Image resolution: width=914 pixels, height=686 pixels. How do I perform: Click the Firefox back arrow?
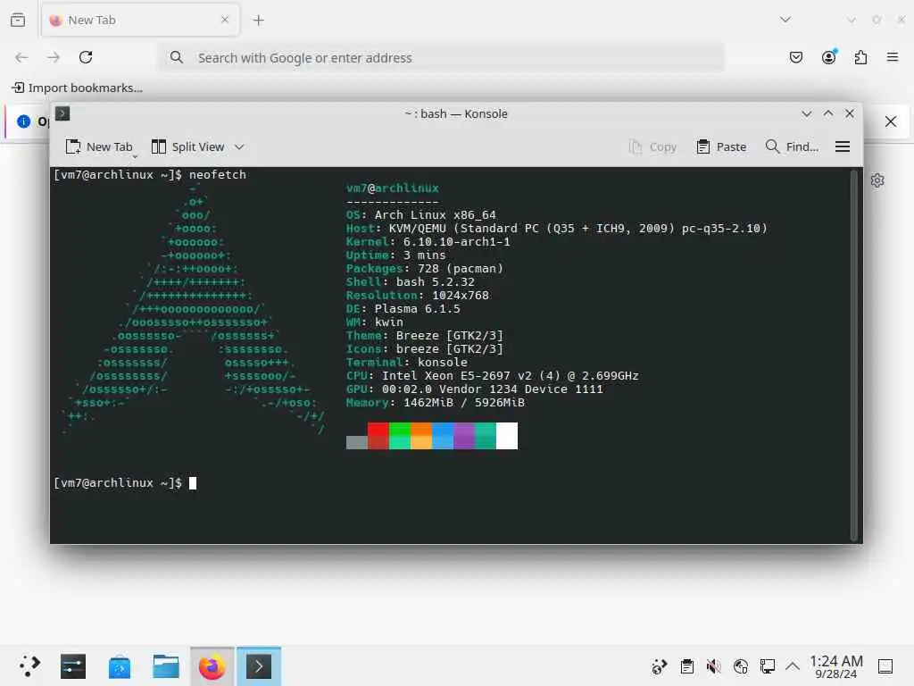click(21, 57)
